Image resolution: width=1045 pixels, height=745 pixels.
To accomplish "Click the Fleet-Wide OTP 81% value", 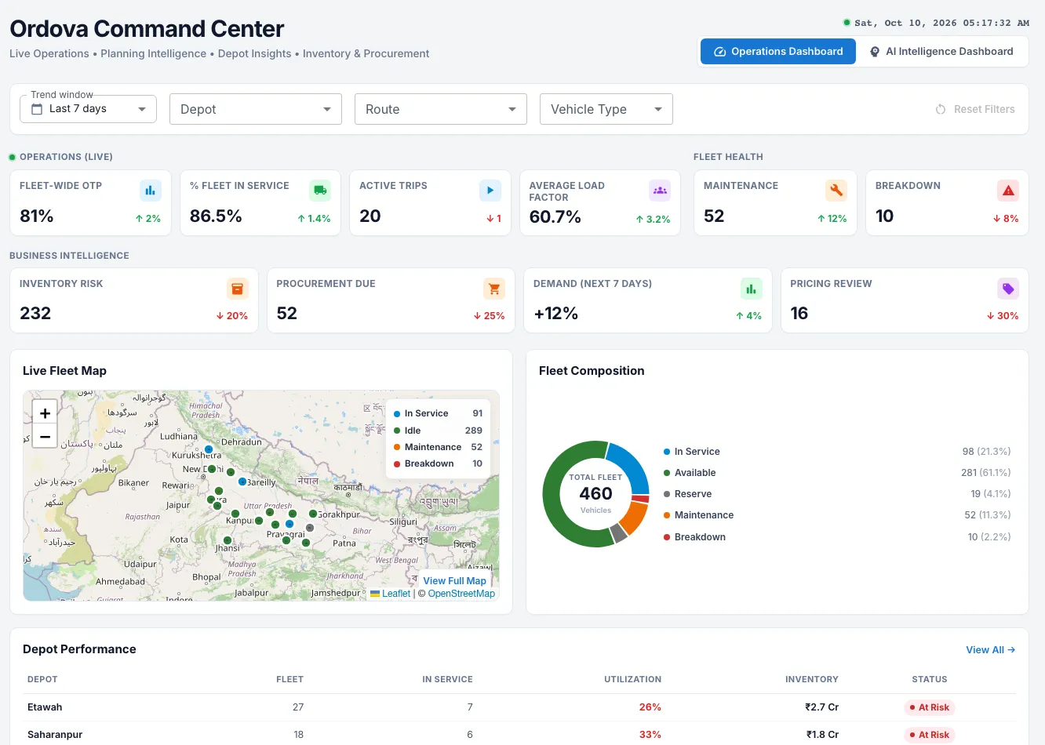I will pyautogui.click(x=37, y=216).
